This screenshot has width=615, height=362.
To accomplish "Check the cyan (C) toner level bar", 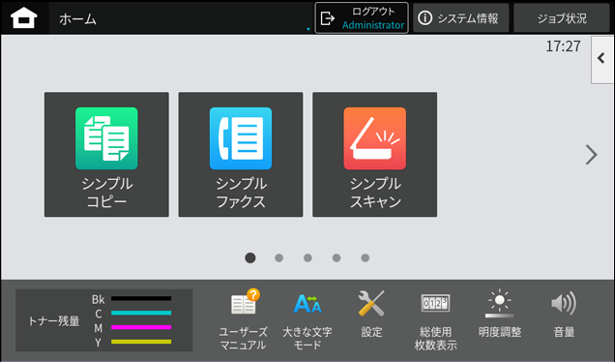I will coord(141,313).
